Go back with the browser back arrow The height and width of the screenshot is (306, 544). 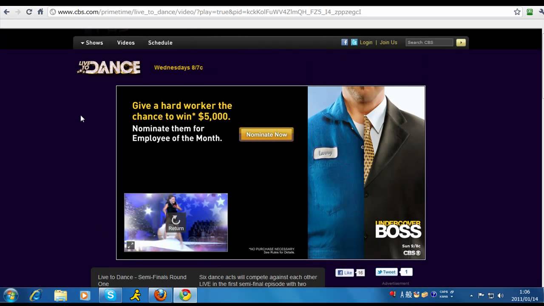pyautogui.click(x=7, y=12)
